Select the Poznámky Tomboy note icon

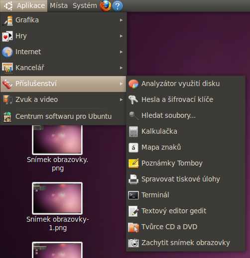tap(133, 163)
